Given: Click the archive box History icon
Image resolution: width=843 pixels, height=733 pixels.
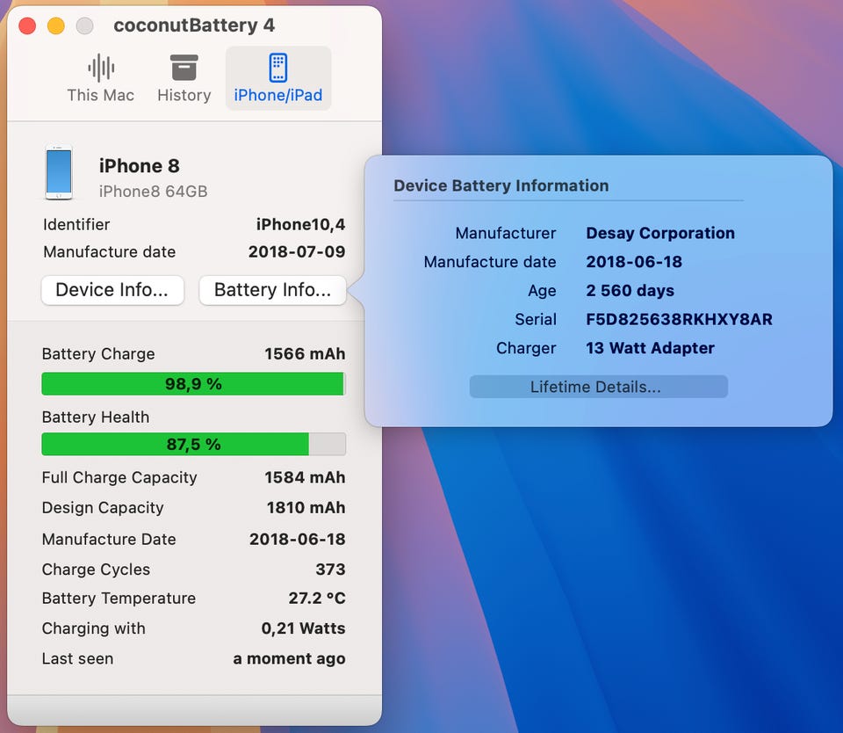Looking at the screenshot, I should (184, 68).
